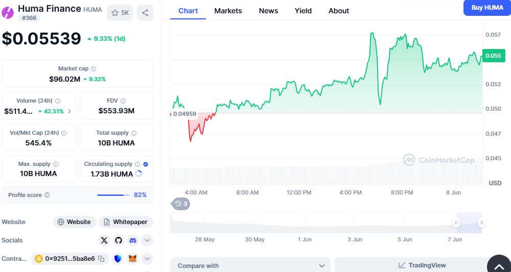The width and height of the screenshot is (511, 272).
Task: Open the Whitepaper link button
Action: (126, 222)
